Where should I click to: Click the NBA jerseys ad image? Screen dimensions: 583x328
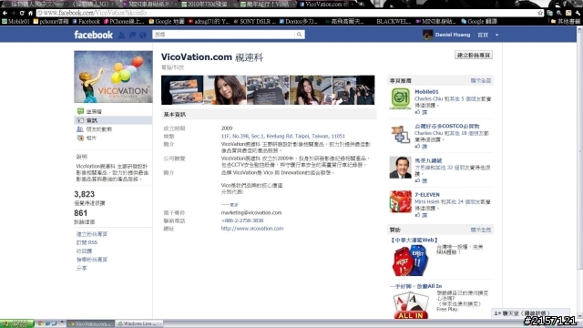[x=410, y=261]
